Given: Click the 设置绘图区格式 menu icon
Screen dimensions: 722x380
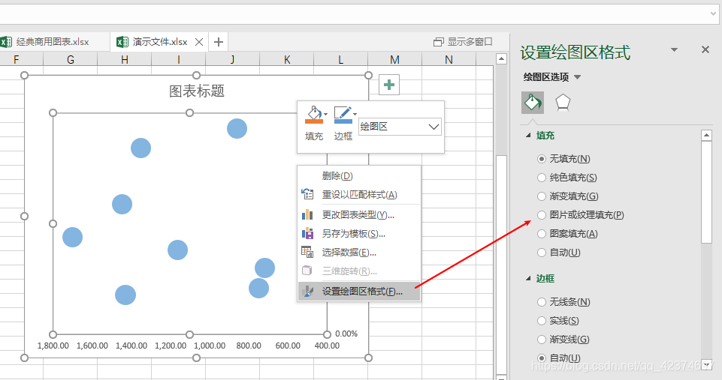Looking at the screenshot, I should [307, 292].
